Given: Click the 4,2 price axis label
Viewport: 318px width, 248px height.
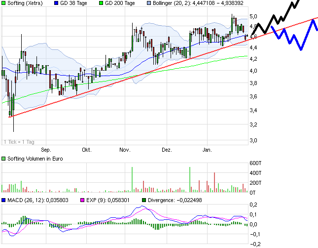Looking at the screenshot, I should 253,59.
